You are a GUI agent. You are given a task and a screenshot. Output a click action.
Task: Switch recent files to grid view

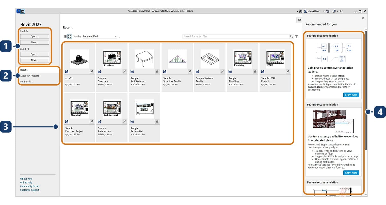point(70,36)
